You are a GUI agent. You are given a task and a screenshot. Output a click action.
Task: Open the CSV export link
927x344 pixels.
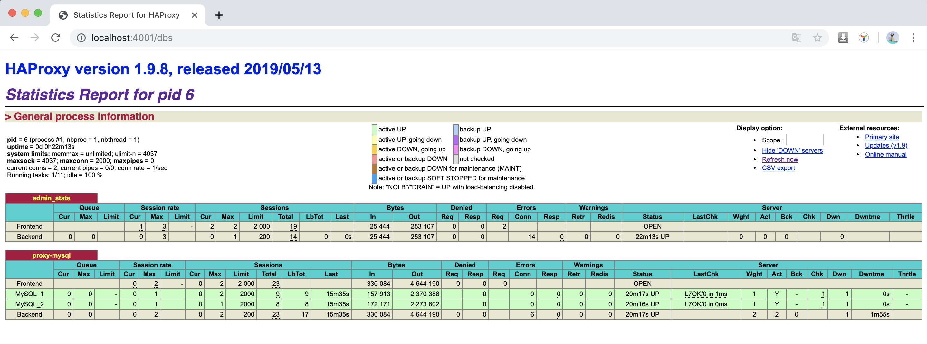pos(779,168)
